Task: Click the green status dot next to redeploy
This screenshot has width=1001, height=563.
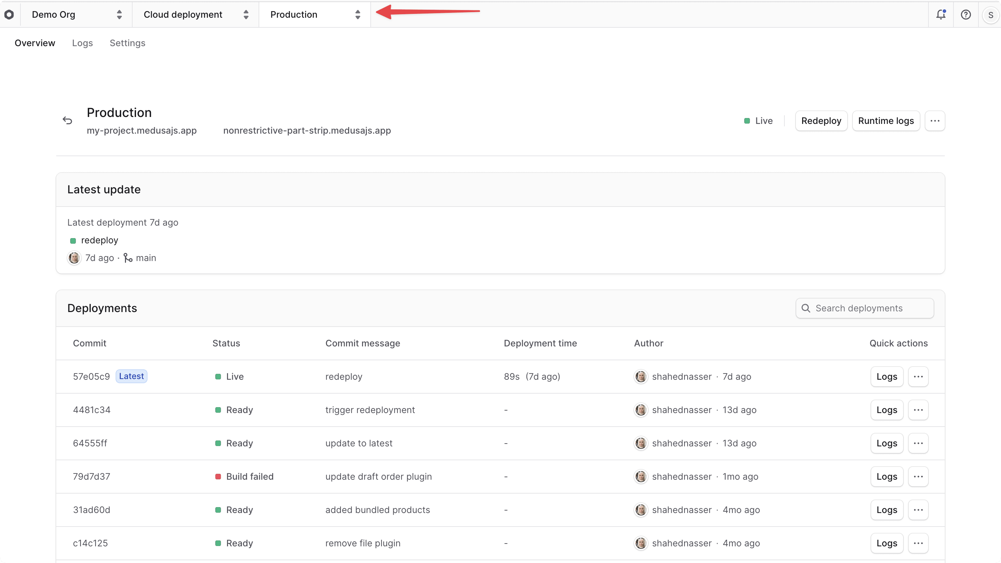Action: [73, 241]
